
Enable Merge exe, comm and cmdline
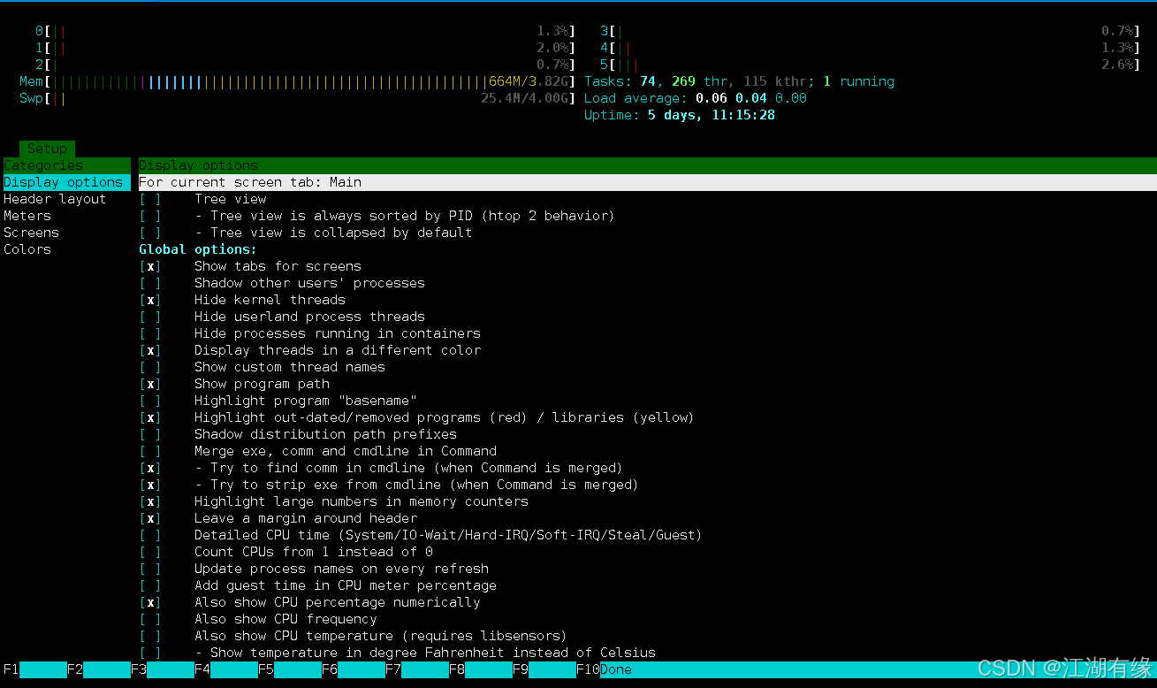(150, 451)
